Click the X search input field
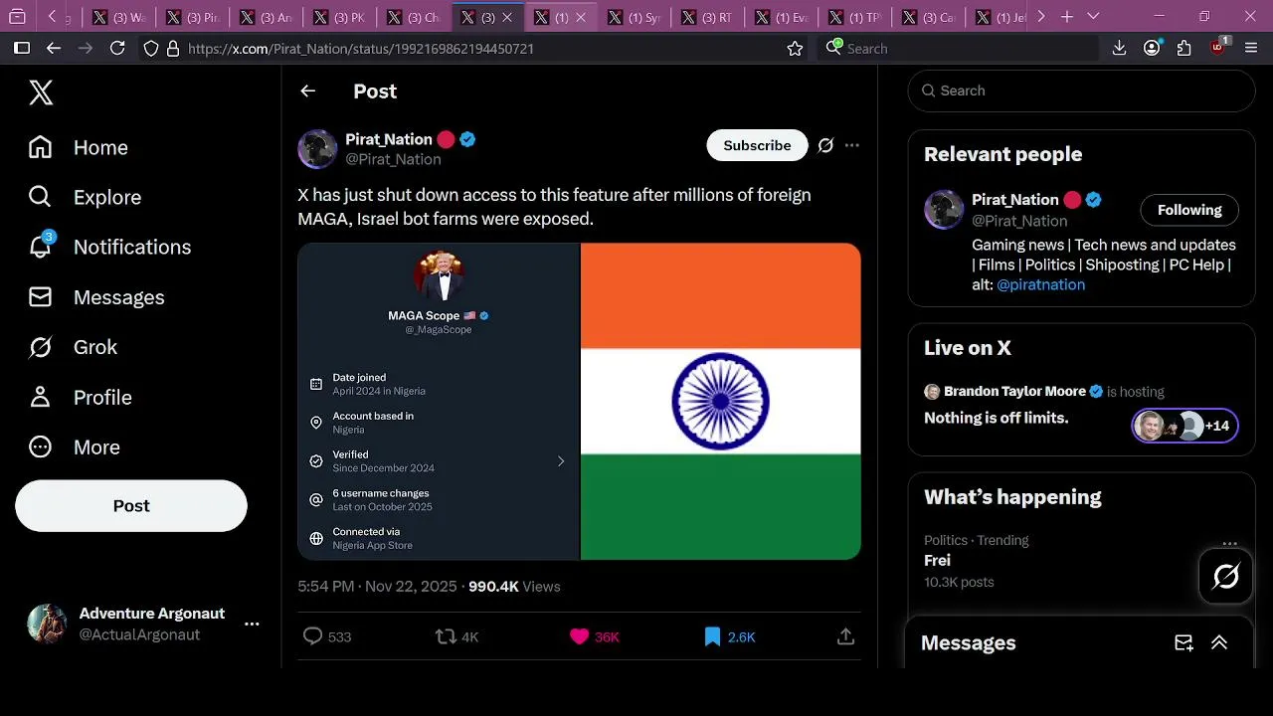The width and height of the screenshot is (1273, 716). [x=1081, y=90]
